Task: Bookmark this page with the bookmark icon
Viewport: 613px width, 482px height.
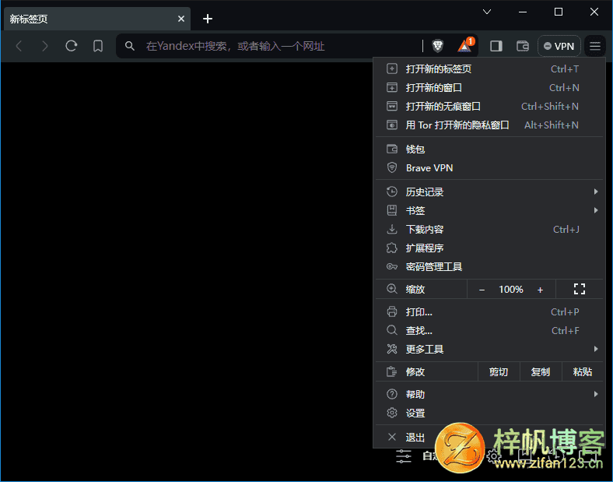Action: (98, 46)
